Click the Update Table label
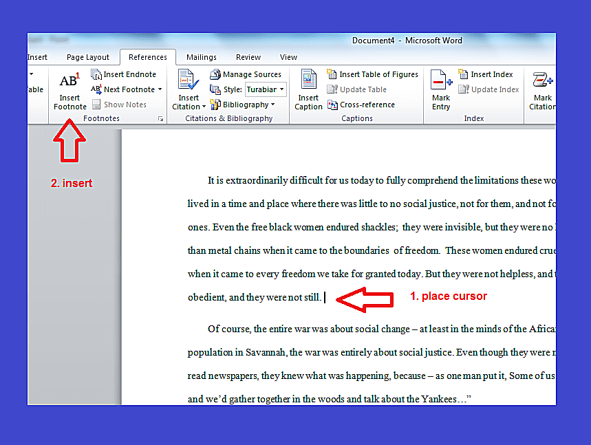591x445 pixels. click(x=363, y=89)
